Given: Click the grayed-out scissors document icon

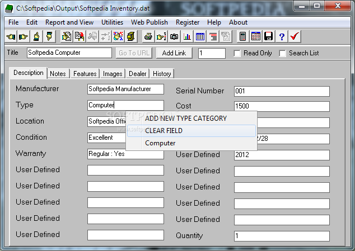Looking at the screenshot, I should click(x=92, y=36).
